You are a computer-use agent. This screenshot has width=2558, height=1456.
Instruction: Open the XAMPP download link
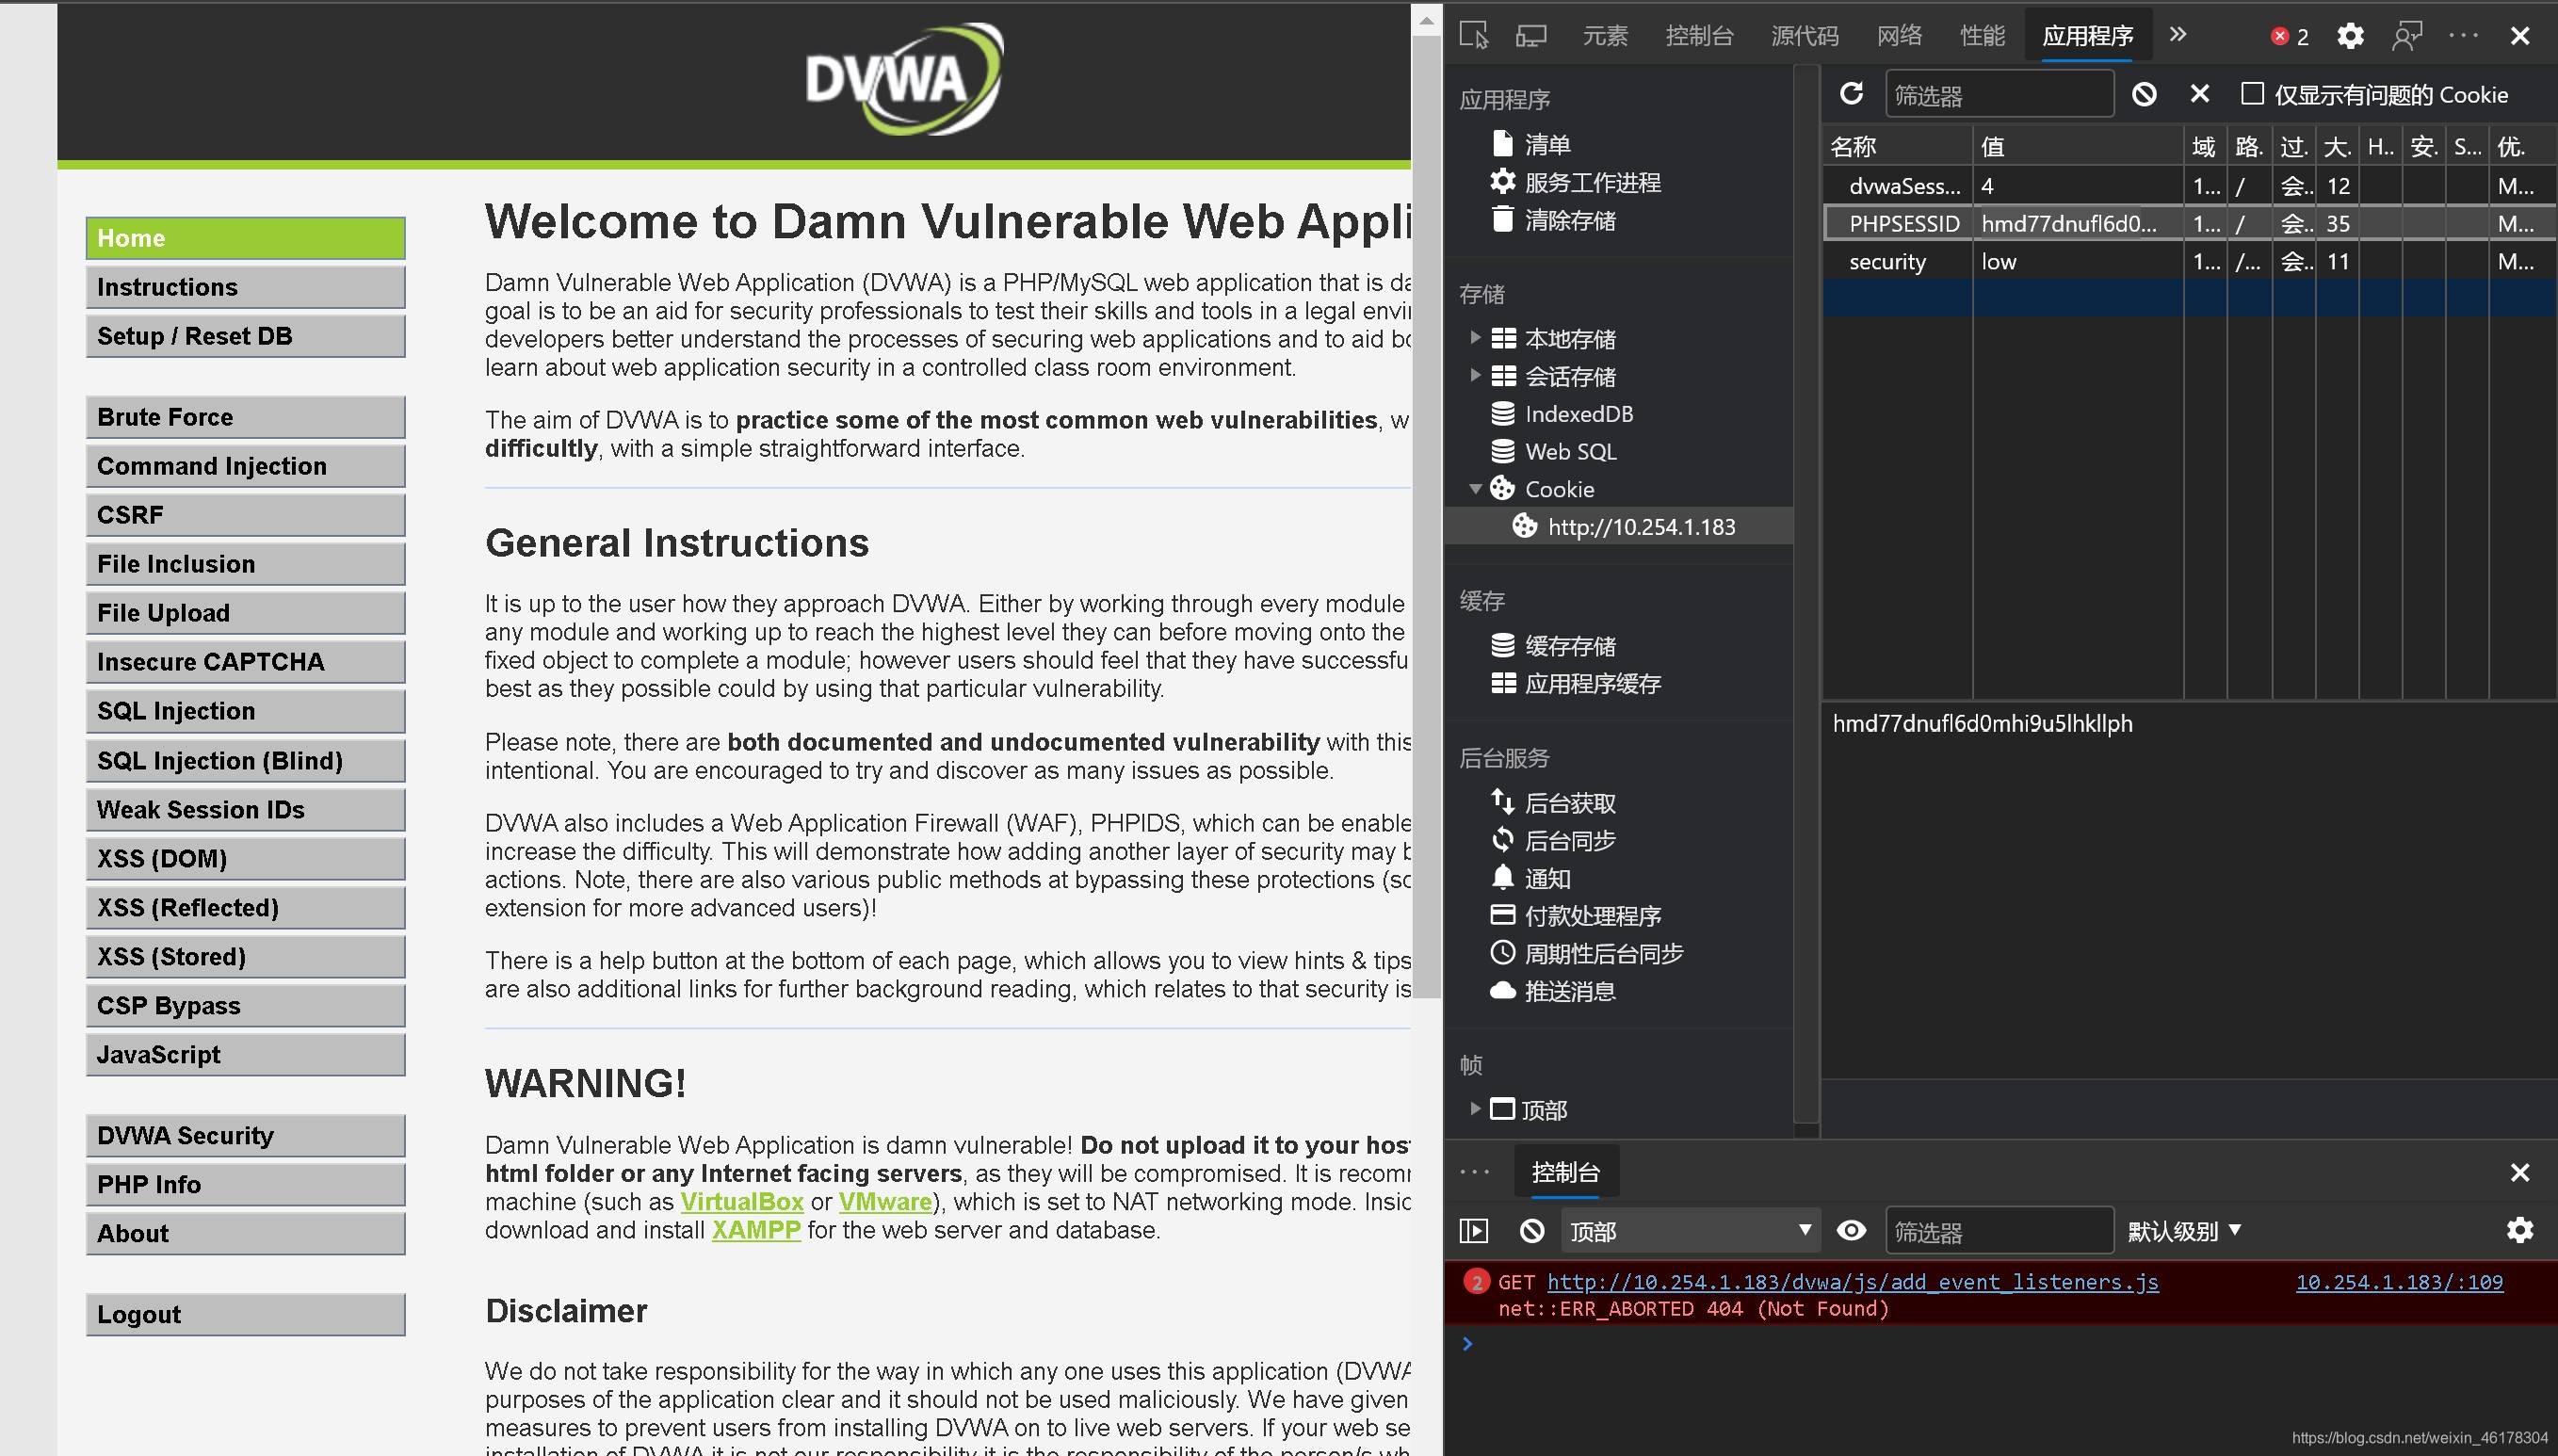pos(755,1230)
